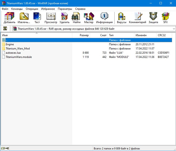Select the parent folder '..' row
176x151 pixels.
87,40
